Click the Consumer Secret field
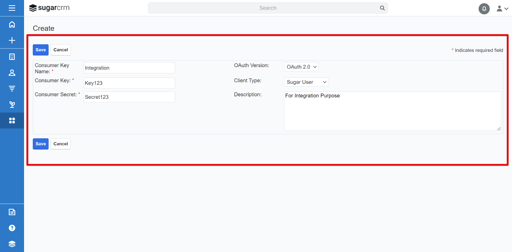512x252 pixels. tap(129, 97)
